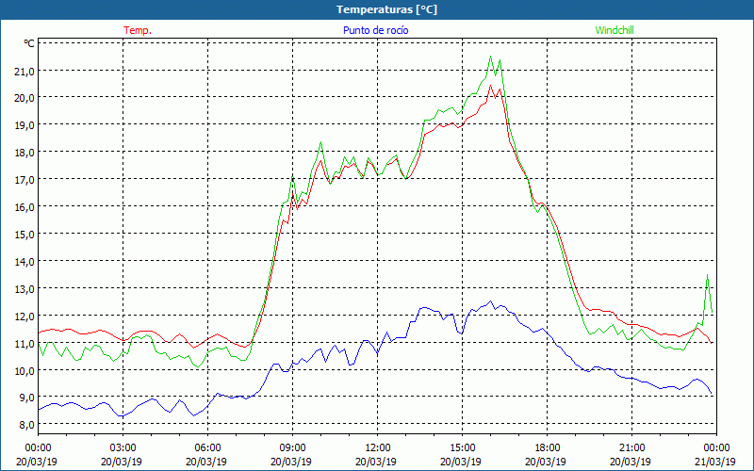Click the 21:00 time axis label
754x471 pixels.
631,447
